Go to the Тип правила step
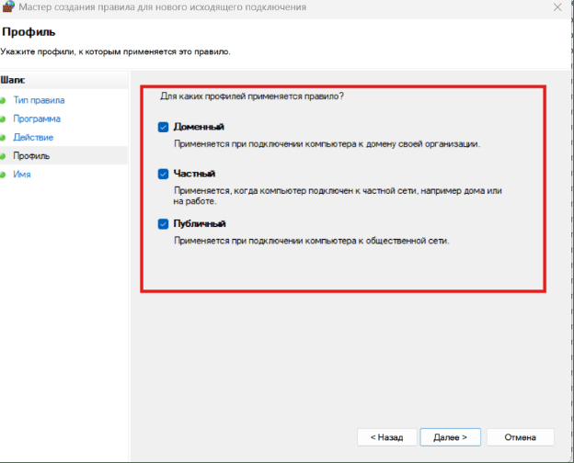The width and height of the screenshot is (574, 463). click(39, 100)
